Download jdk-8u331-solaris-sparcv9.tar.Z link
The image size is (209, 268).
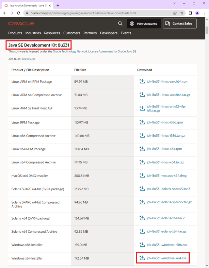(x=169, y=189)
